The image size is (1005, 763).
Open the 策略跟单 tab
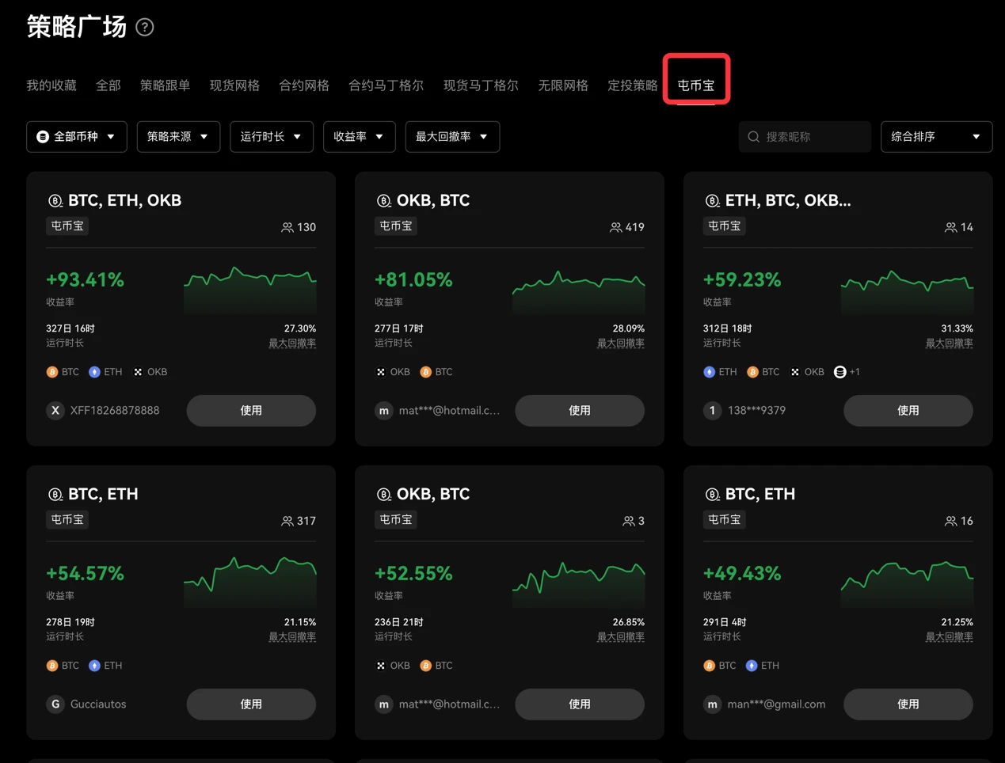[x=166, y=85]
